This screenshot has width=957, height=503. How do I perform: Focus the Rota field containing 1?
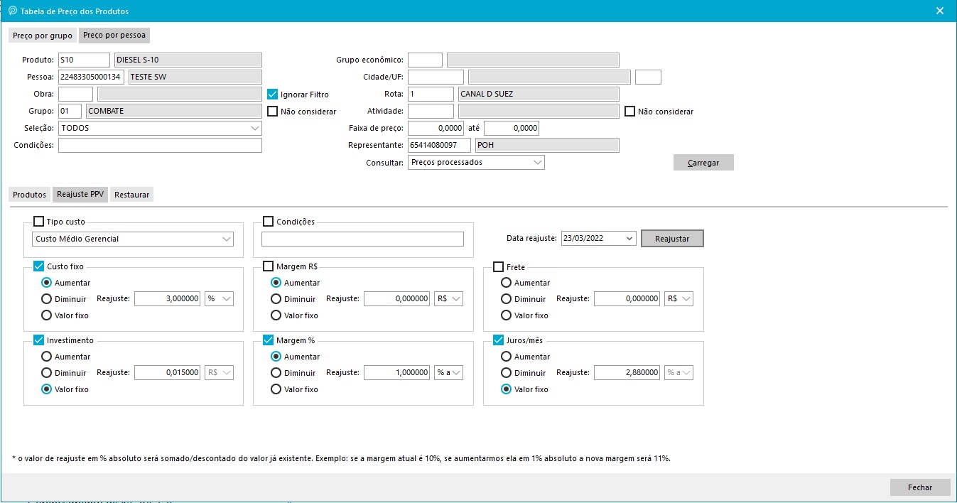431,94
